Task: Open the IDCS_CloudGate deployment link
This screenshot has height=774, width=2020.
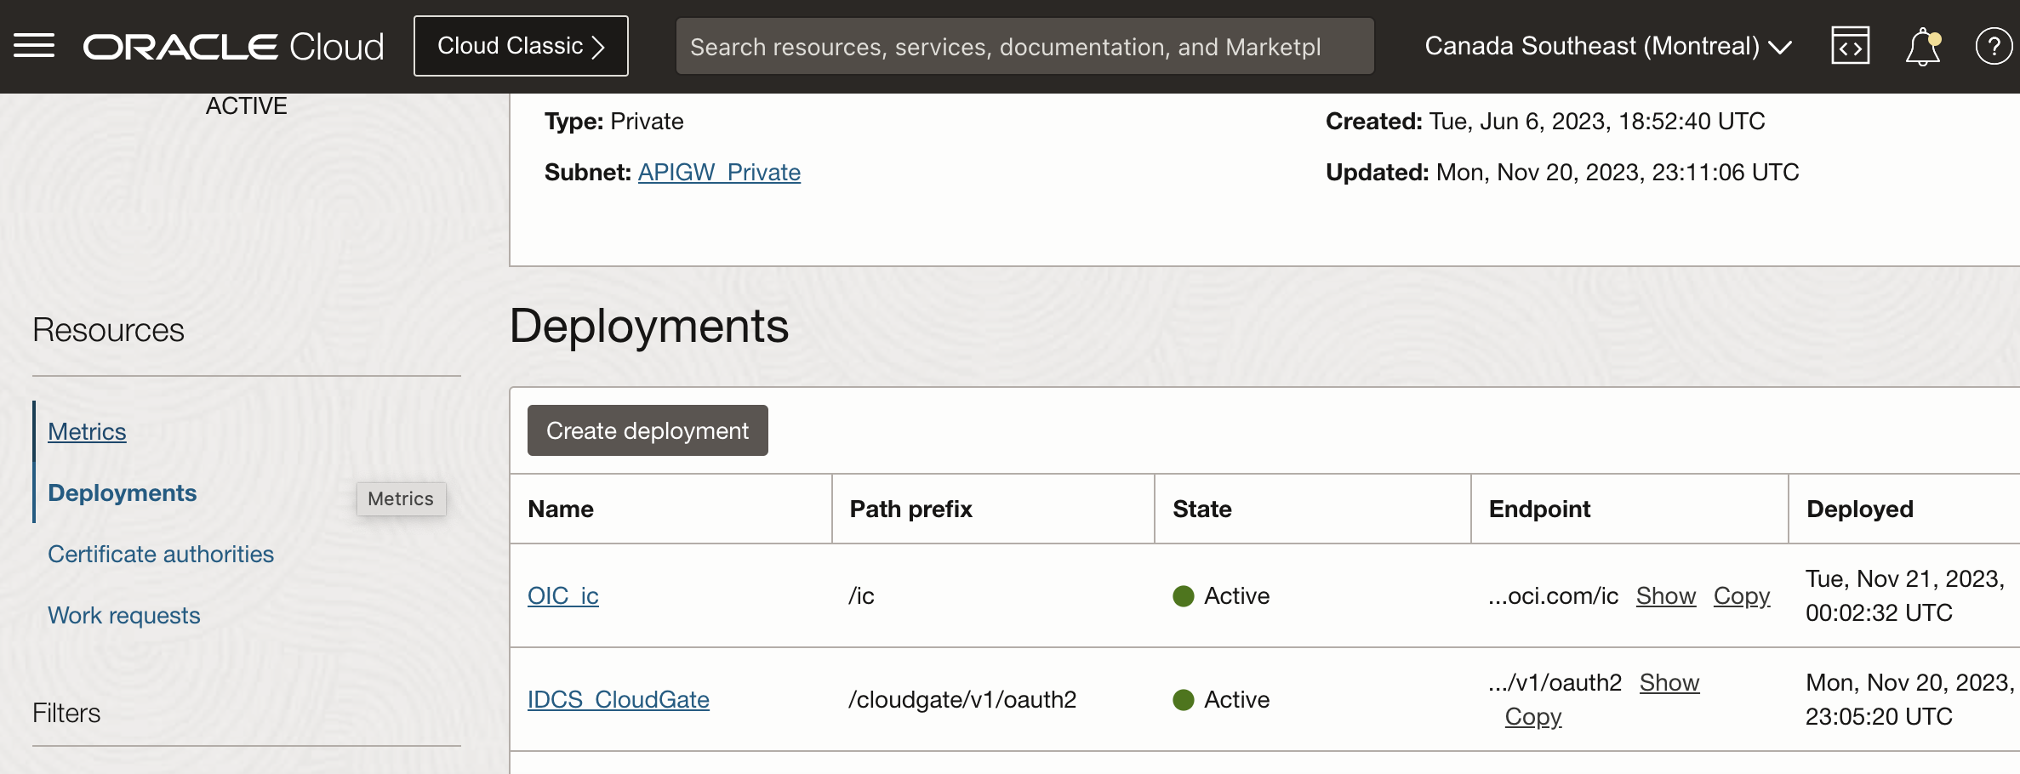Action: click(618, 699)
